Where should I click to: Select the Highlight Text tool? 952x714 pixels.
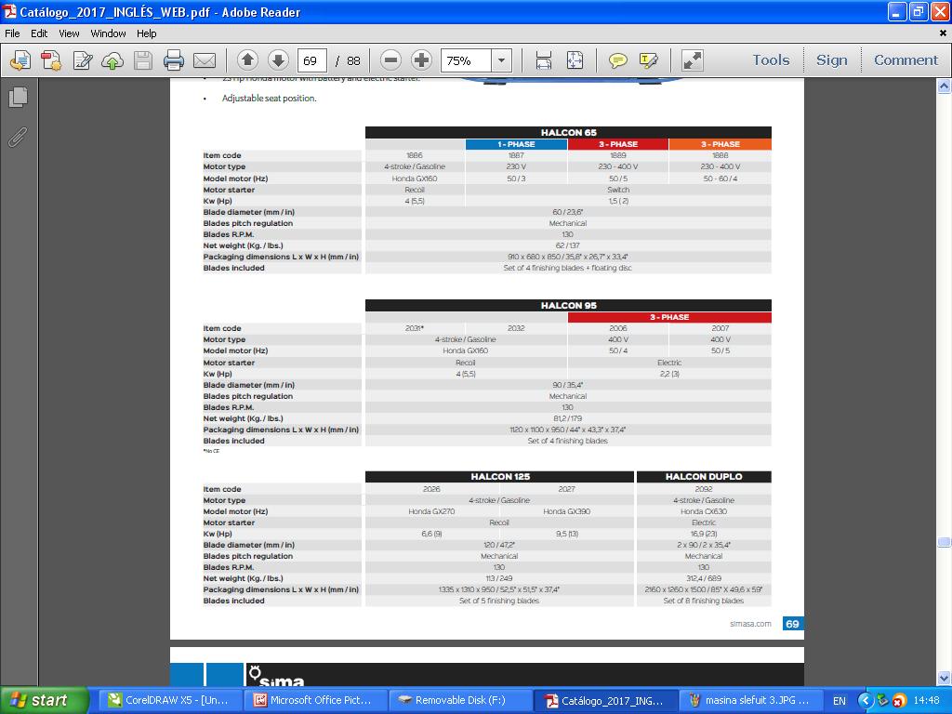coord(648,60)
